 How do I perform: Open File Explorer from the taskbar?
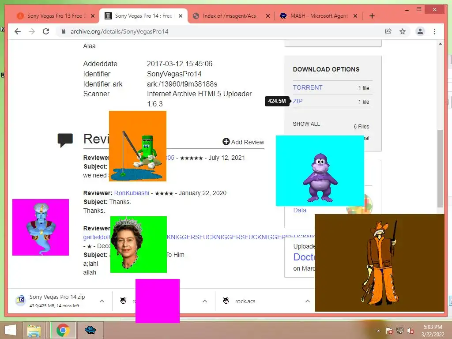pyautogui.click(x=34, y=330)
